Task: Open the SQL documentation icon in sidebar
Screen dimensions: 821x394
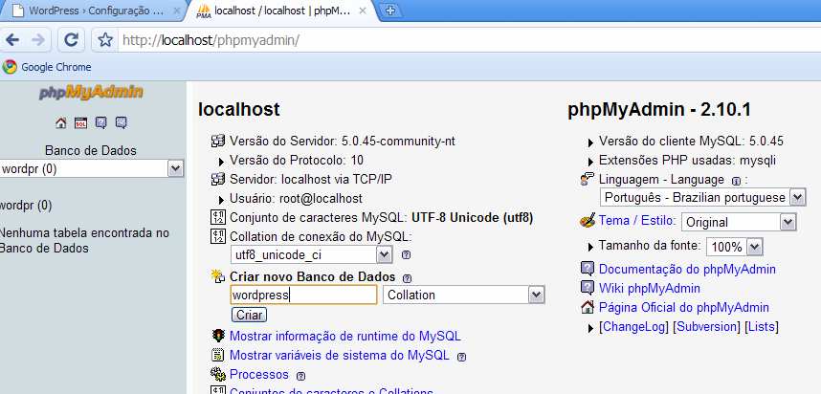Action: point(121,123)
